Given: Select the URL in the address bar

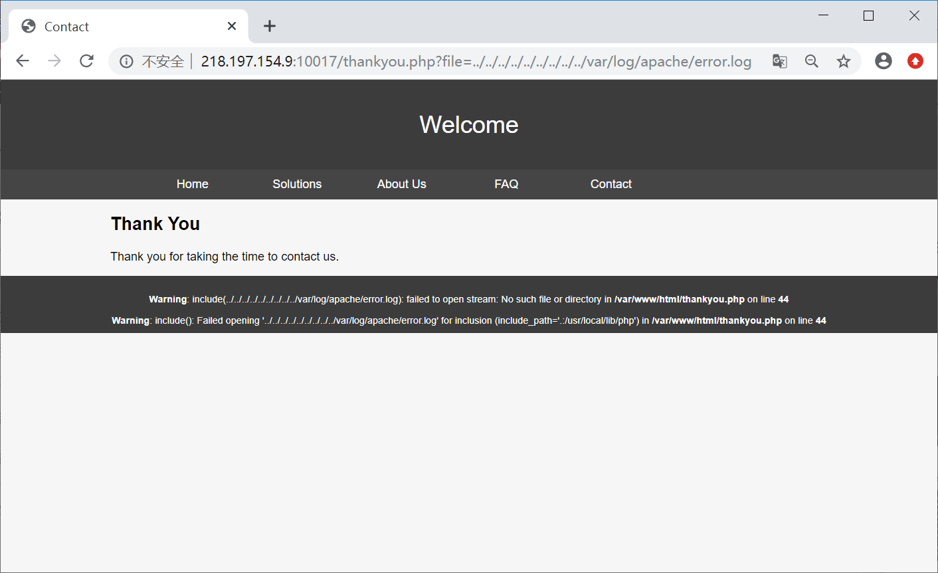Looking at the screenshot, I should point(465,61).
